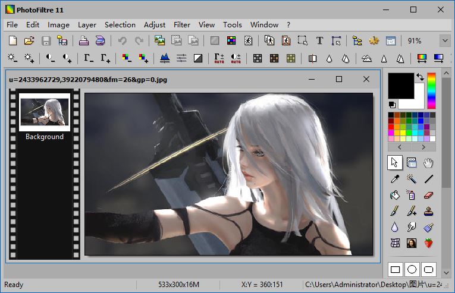
Task: Open the ? help menu
Action: (288, 25)
